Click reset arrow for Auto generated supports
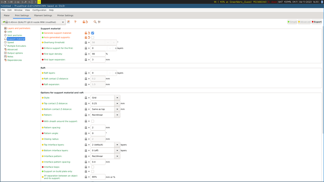This screenshot has width=324, height=182. click(89, 37)
